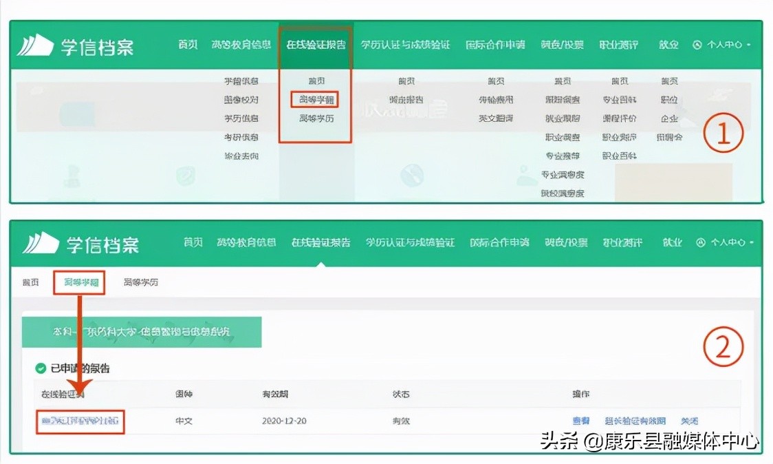Click the user icon beside 个人中心 in the submenu panel
Image resolution: width=773 pixels, height=464 pixels.
tap(697, 45)
